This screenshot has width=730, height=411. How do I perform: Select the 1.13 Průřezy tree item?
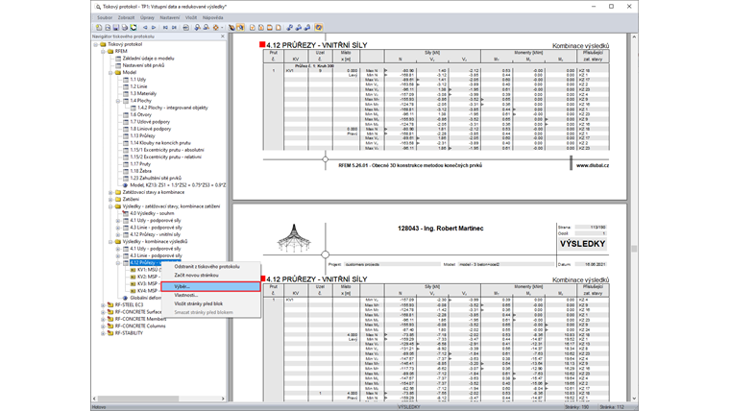coord(144,136)
